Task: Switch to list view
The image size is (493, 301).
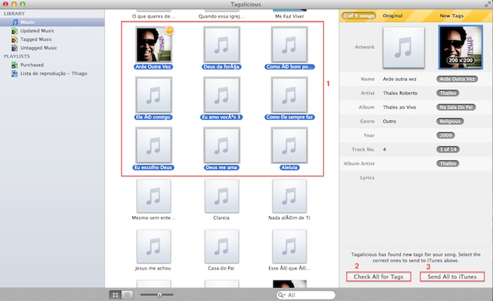Action: pos(127,294)
